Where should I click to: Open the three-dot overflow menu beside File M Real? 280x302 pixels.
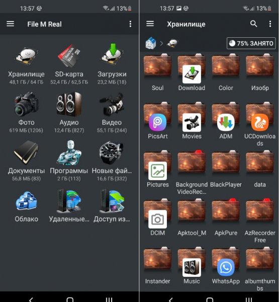click(x=130, y=24)
